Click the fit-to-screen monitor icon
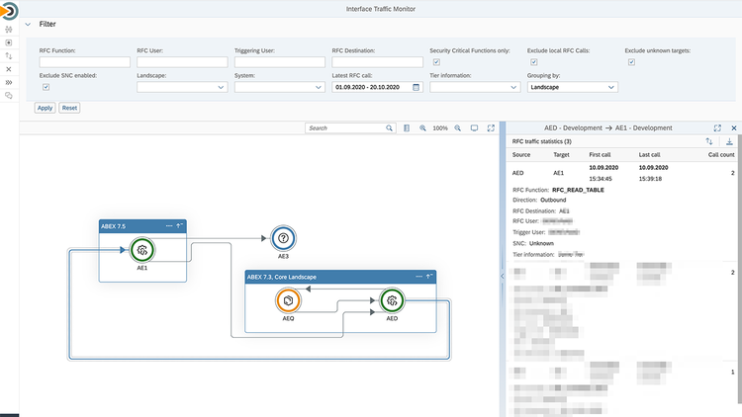This screenshot has width=742, height=417. point(474,128)
